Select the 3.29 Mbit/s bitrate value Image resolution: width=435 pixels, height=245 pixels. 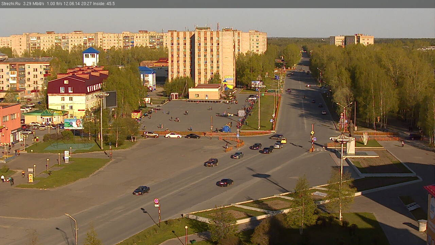tap(34, 4)
